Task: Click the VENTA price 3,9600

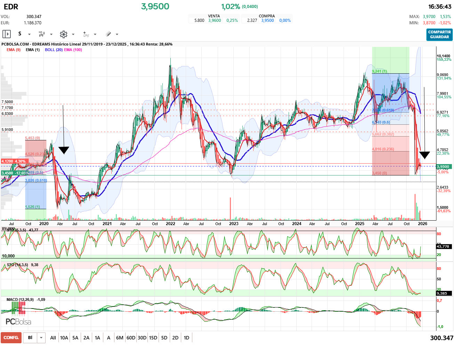Action: click(x=215, y=20)
